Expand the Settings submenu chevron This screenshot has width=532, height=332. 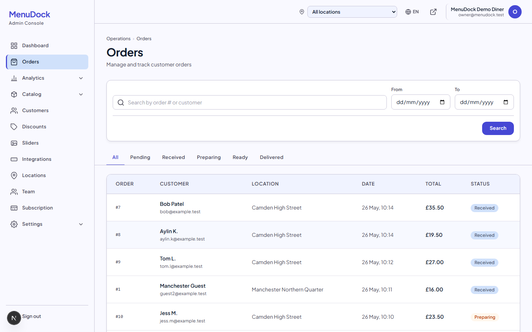[81, 224]
